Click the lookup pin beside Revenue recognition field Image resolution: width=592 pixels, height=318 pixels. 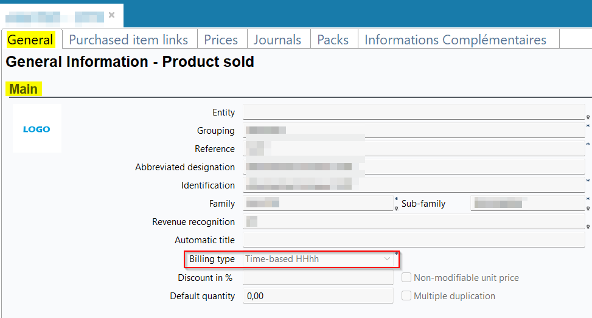pyautogui.click(x=588, y=227)
